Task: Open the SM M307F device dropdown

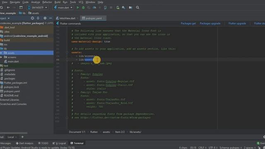Action: 37,7
